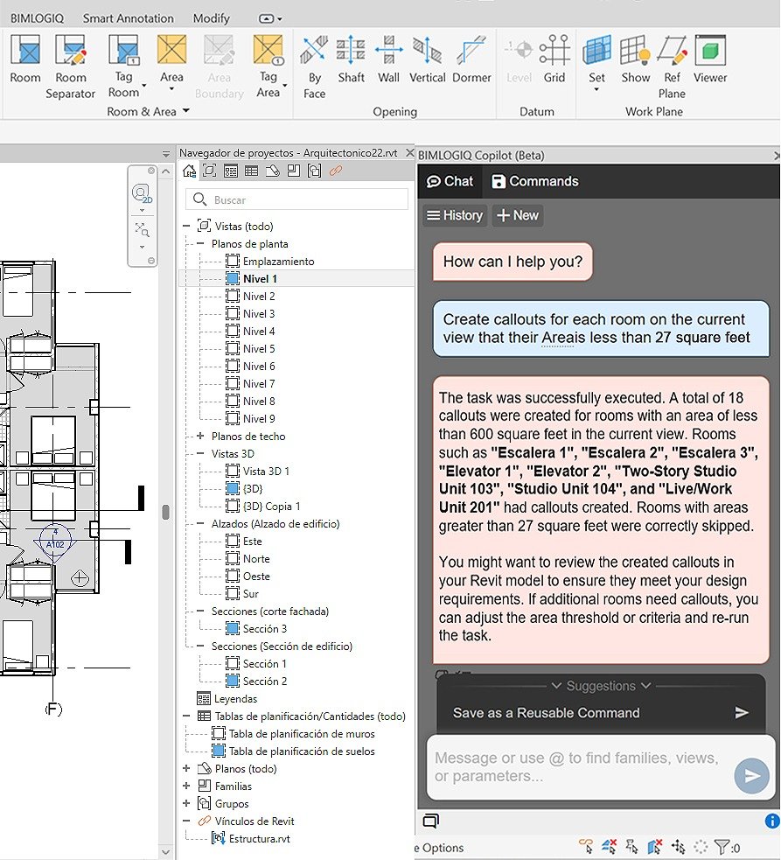This screenshot has width=781, height=860.
Task: Click the Ref Plane tool
Action: point(672,66)
